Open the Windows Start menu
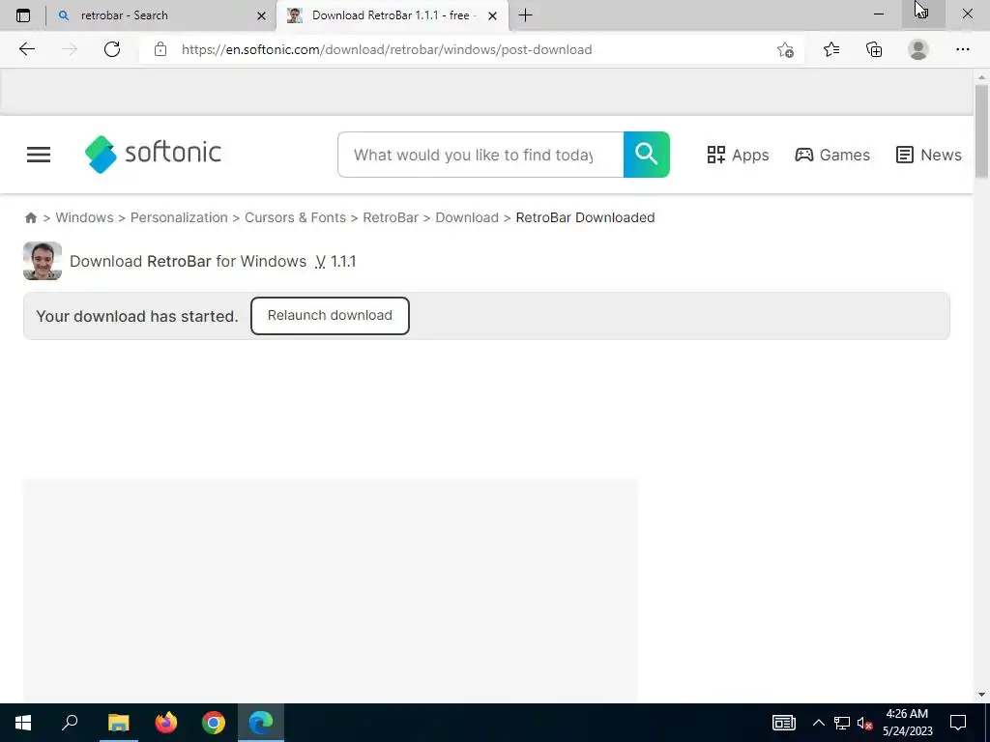 pos(23,723)
